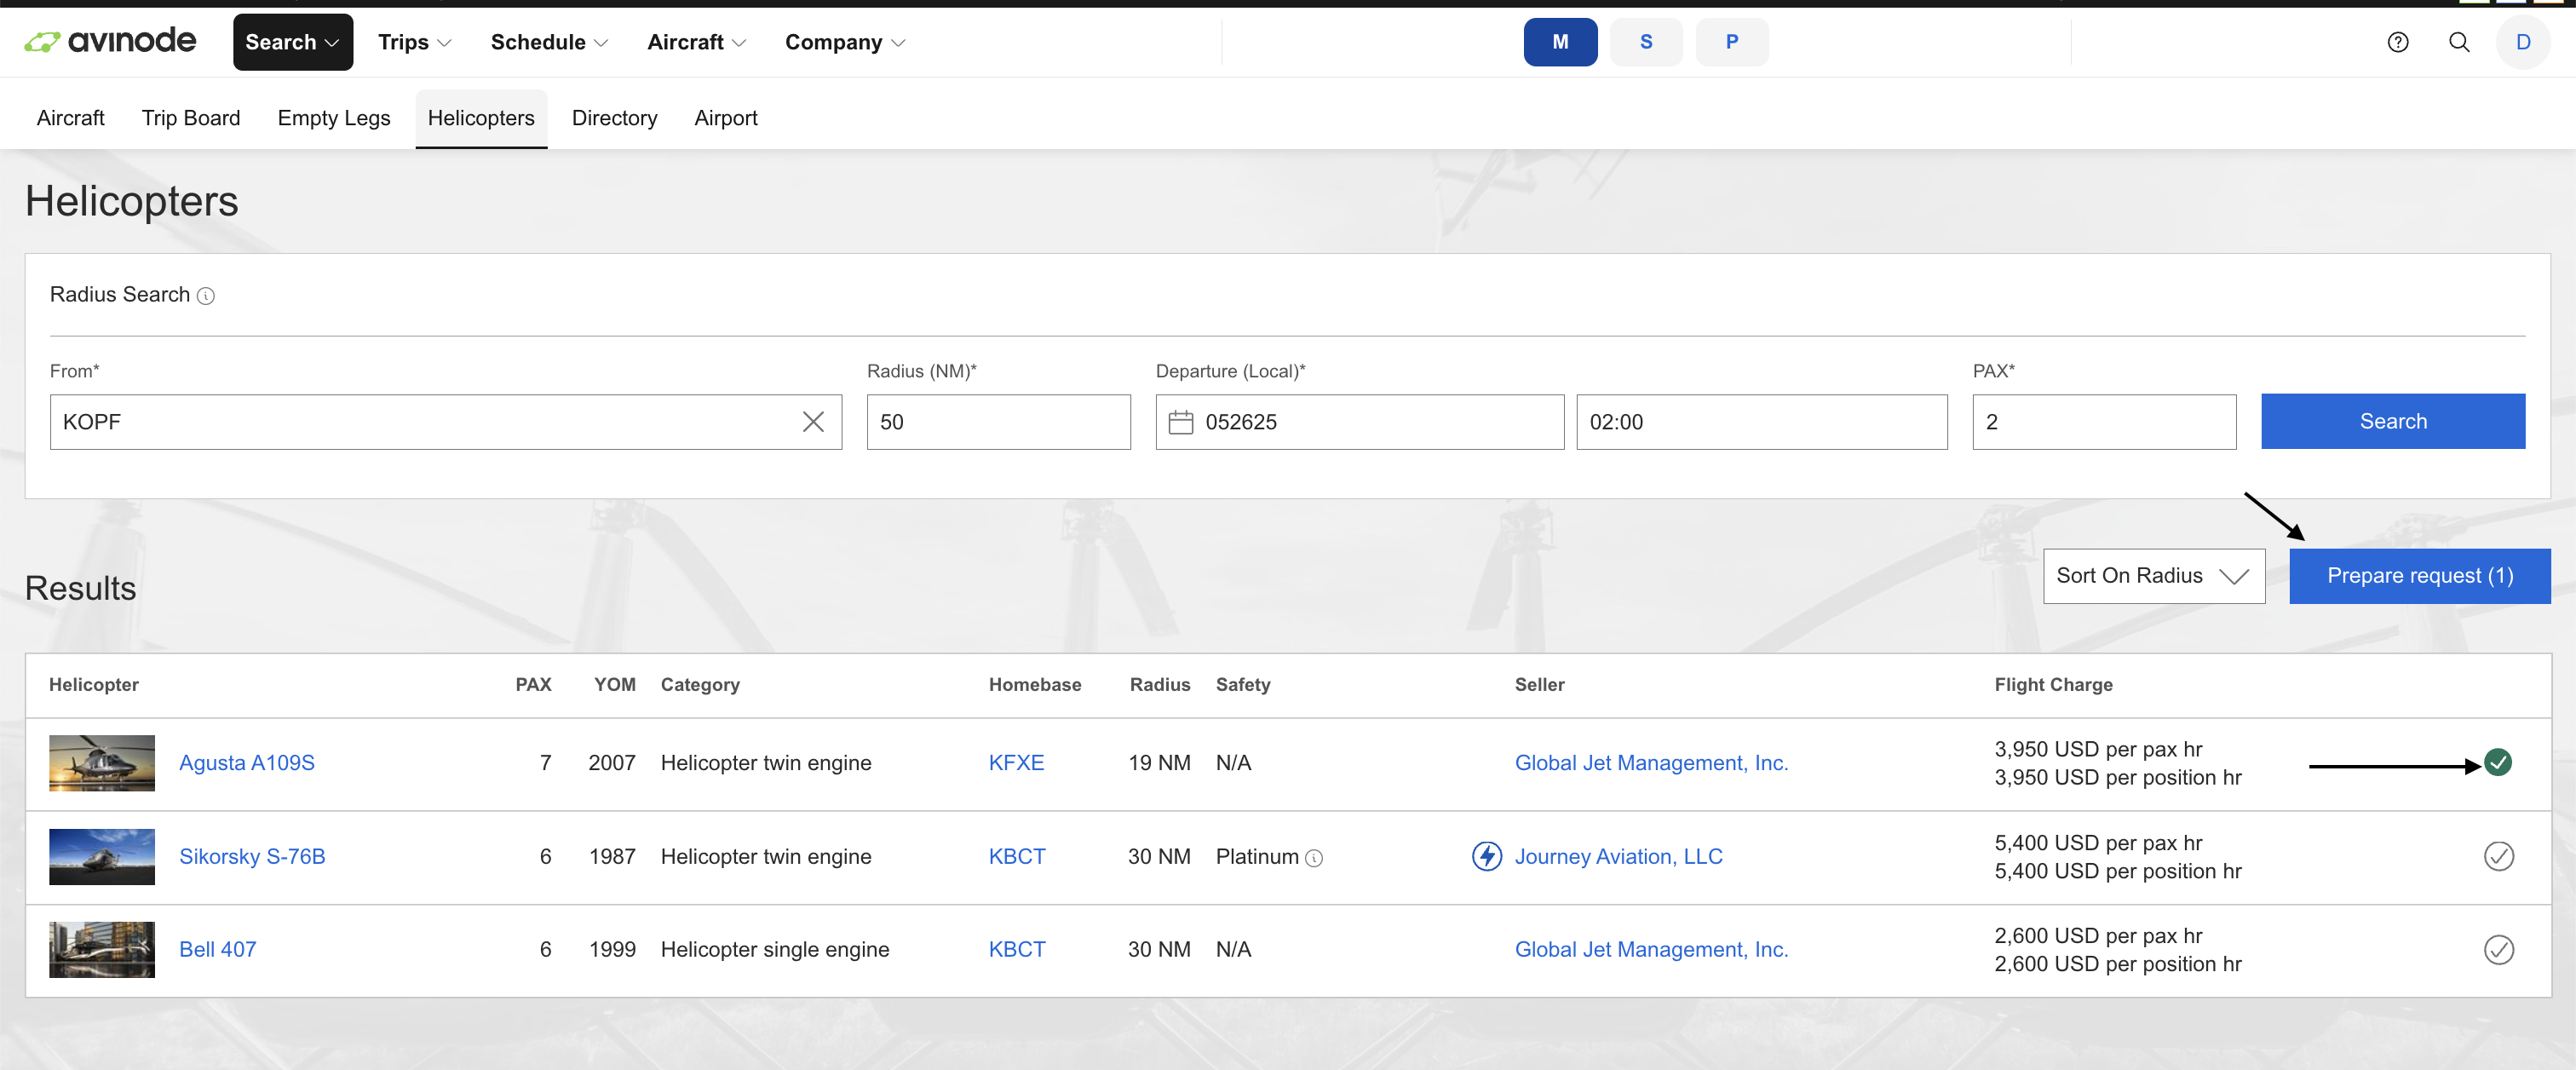The image size is (2576, 1070).
Task: Open the Bell 407 thumbnail image
Action: tap(102, 950)
